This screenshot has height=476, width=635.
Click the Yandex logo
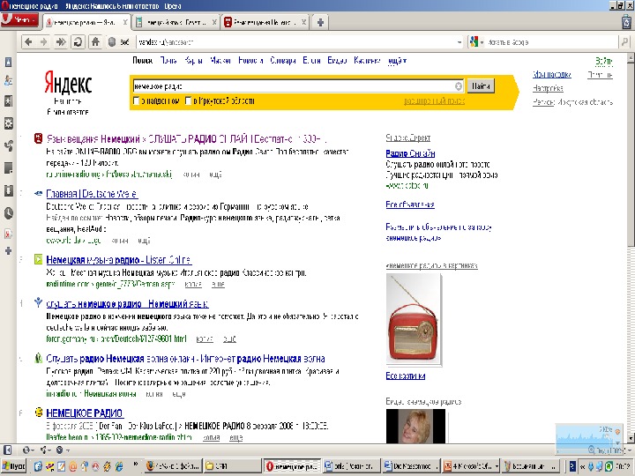[x=68, y=83]
